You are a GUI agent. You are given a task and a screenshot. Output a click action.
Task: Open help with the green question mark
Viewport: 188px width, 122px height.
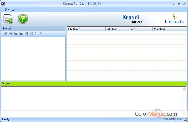23,19
